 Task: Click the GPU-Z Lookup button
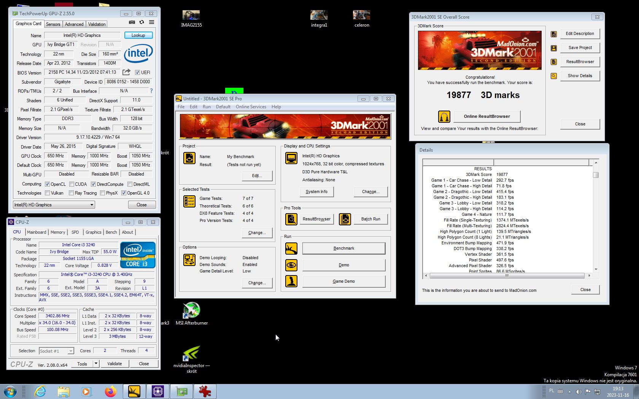[138, 35]
